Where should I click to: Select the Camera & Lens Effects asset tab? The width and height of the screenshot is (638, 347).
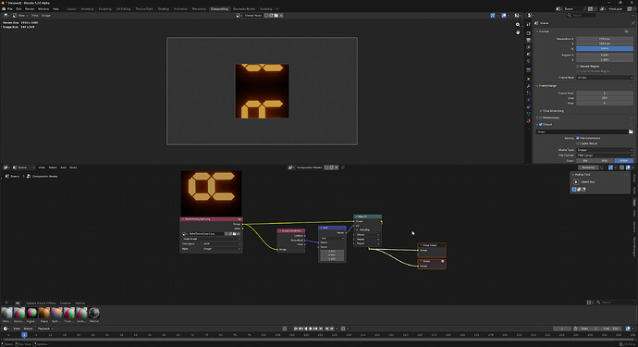click(x=41, y=303)
